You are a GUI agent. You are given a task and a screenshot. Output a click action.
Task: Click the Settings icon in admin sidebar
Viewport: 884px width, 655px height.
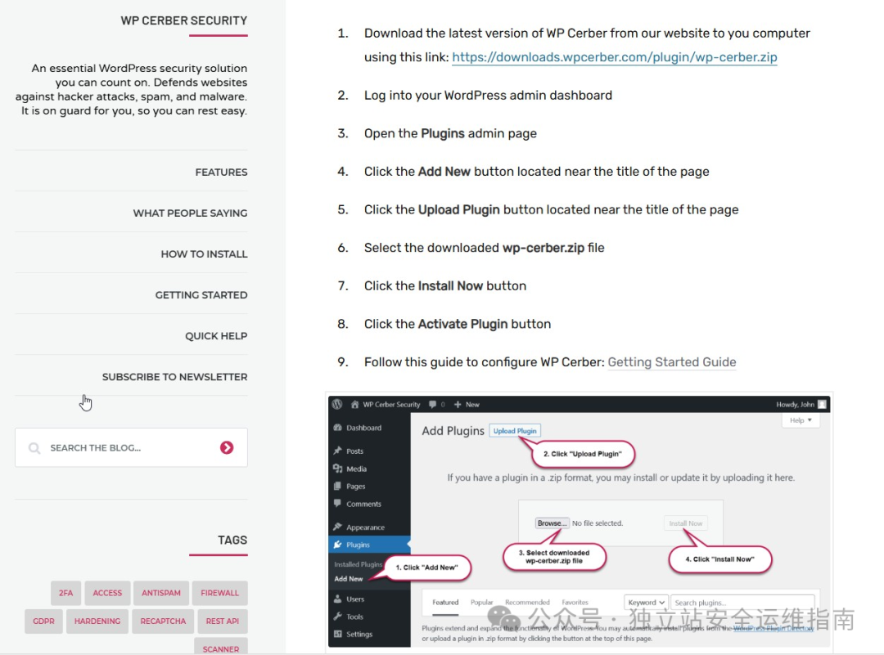coord(338,634)
